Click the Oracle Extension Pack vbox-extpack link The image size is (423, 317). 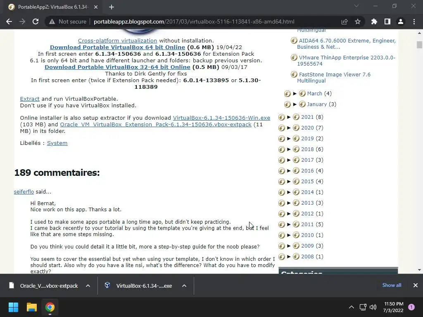click(156, 125)
